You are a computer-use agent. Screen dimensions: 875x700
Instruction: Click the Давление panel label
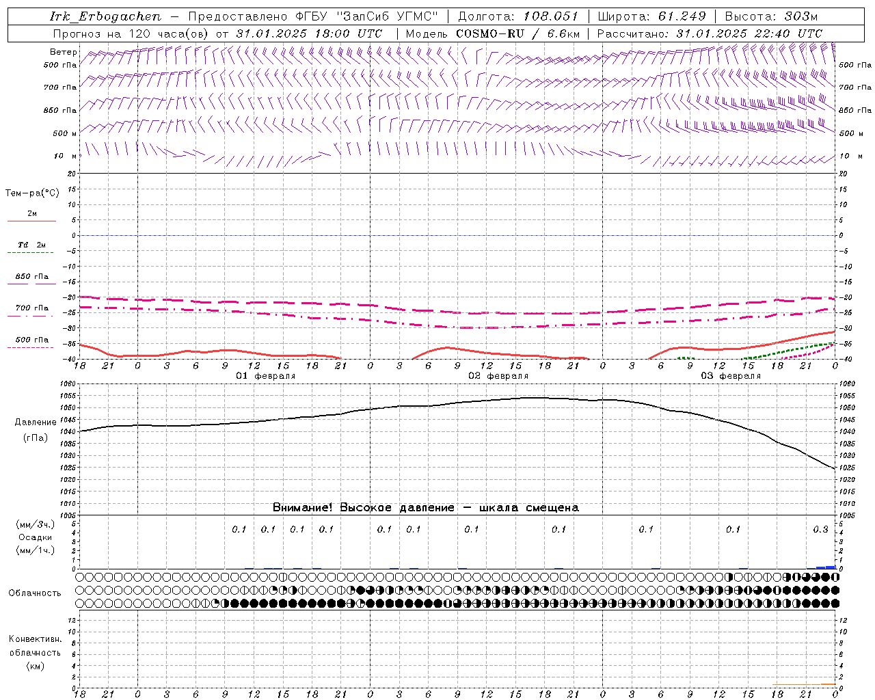[36, 422]
